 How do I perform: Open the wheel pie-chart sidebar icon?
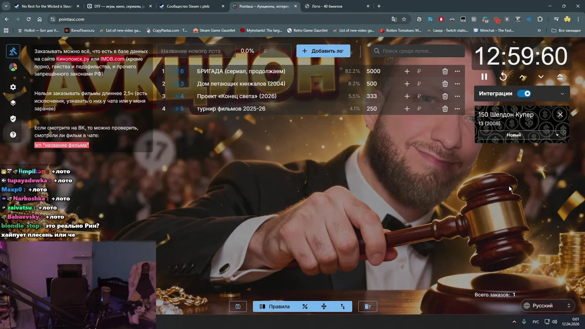(x=13, y=67)
